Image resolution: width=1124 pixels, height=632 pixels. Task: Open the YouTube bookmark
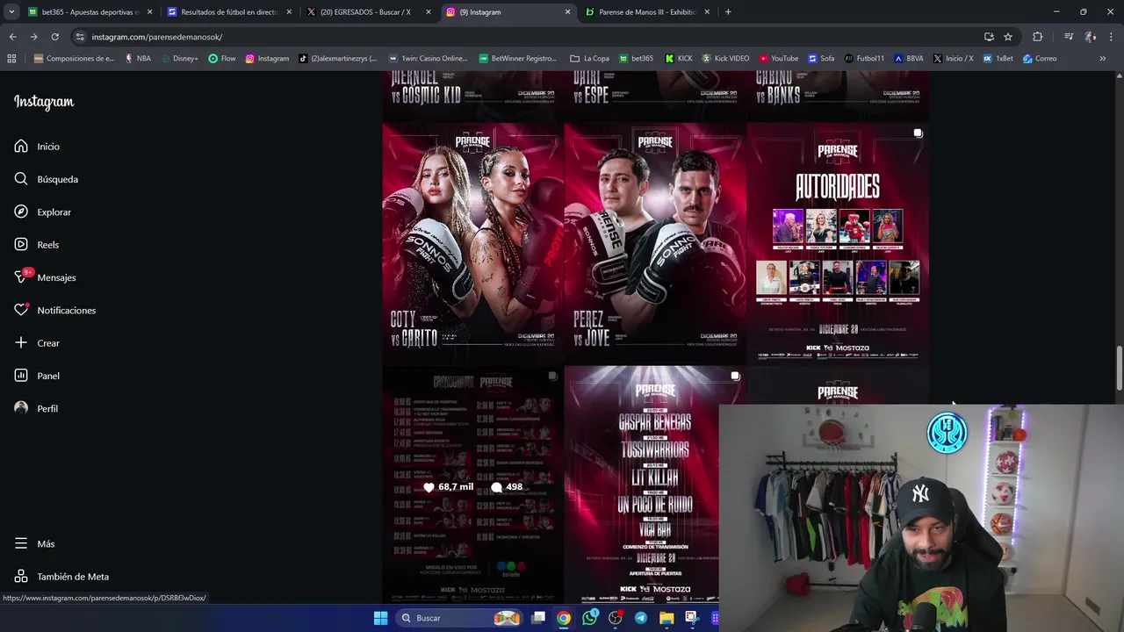click(x=779, y=59)
